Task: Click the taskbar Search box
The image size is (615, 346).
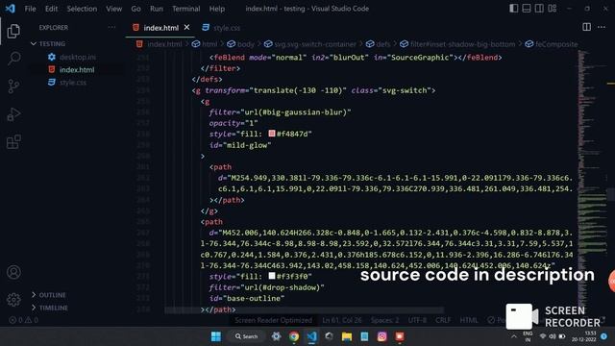Action: (246, 336)
